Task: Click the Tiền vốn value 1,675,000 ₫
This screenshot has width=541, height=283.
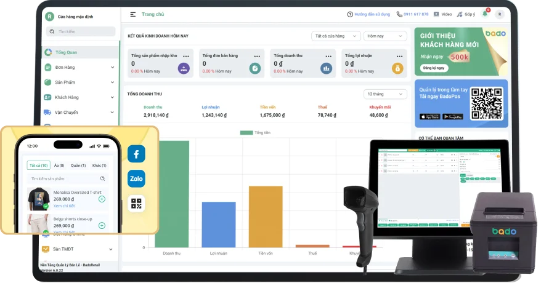Action: 272,115
